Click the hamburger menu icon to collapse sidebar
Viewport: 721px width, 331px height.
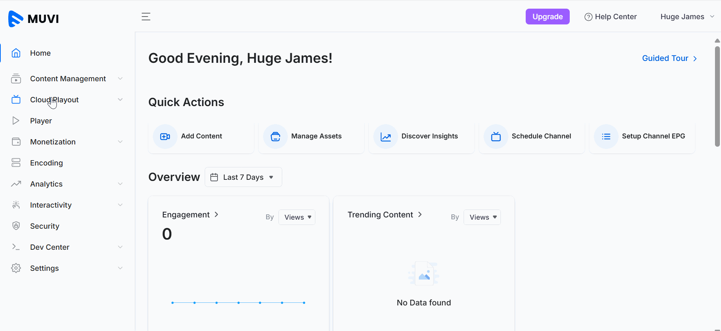tap(146, 17)
